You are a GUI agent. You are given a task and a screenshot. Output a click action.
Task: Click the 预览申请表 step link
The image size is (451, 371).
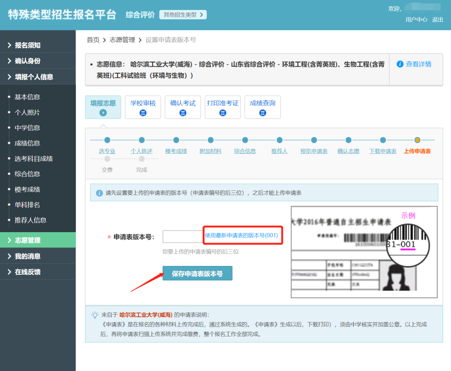point(314,151)
